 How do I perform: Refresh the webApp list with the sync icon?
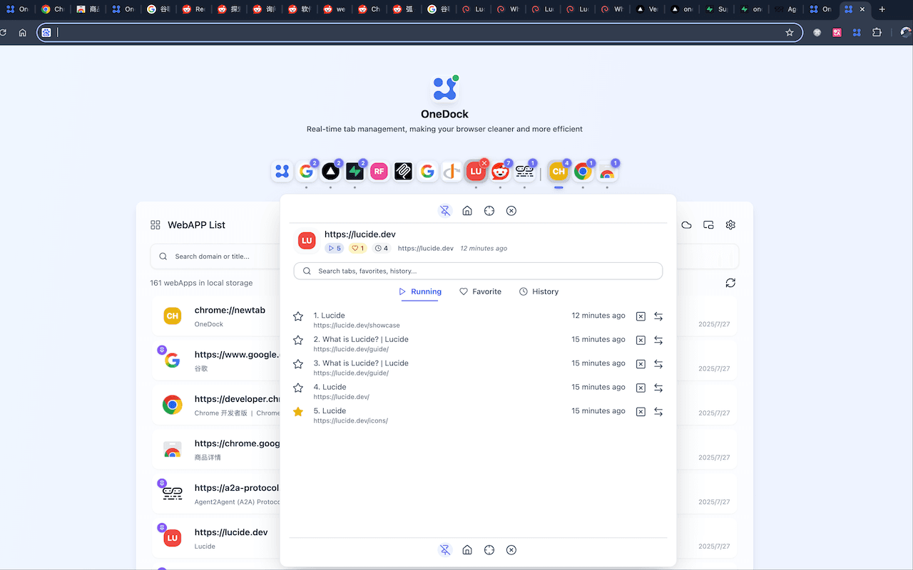[x=730, y=283]
